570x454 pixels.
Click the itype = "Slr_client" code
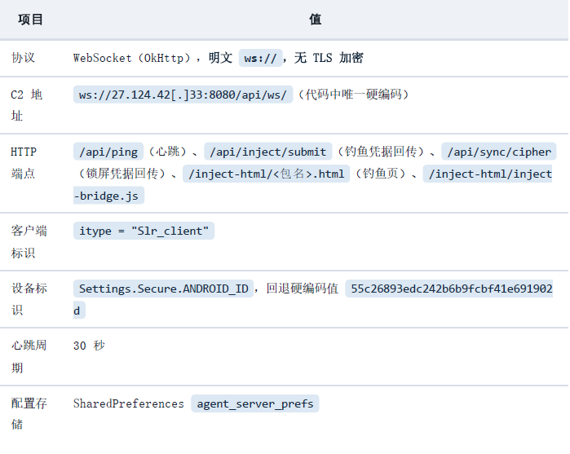click(144, 231)
